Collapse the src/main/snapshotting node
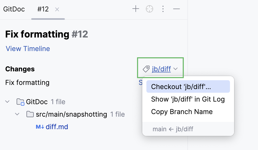This screenshot has width=258, height=150. 17,114
